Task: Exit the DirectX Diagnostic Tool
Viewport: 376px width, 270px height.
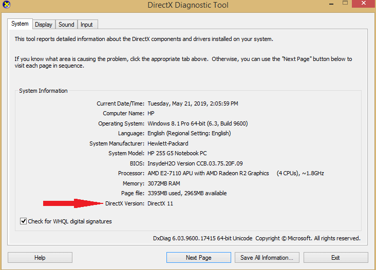Action: tap(336, 258)
